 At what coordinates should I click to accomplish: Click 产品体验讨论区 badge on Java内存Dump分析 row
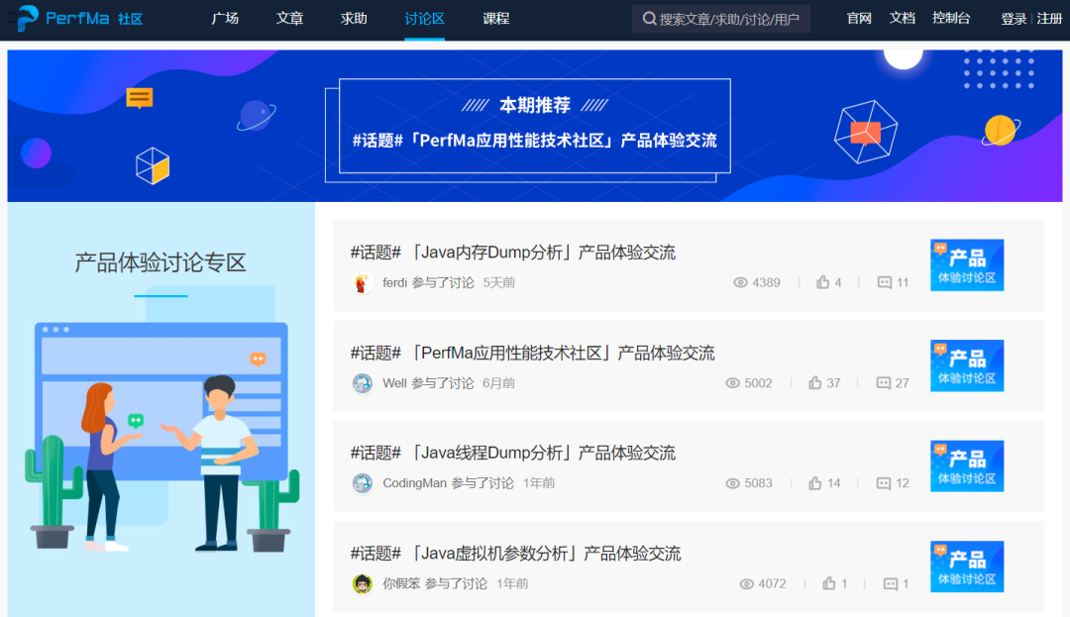point(967,265)
